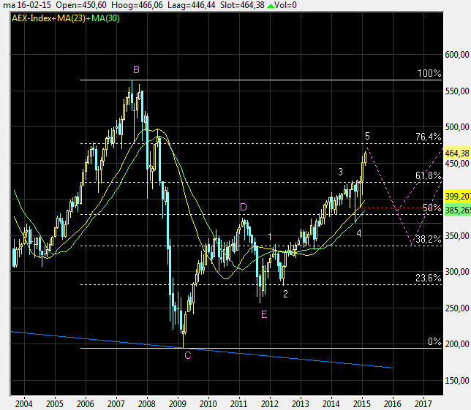This screenshot has height=410, width=471.
Task: Click wave count label 5
Action: (x=368, y=136)
